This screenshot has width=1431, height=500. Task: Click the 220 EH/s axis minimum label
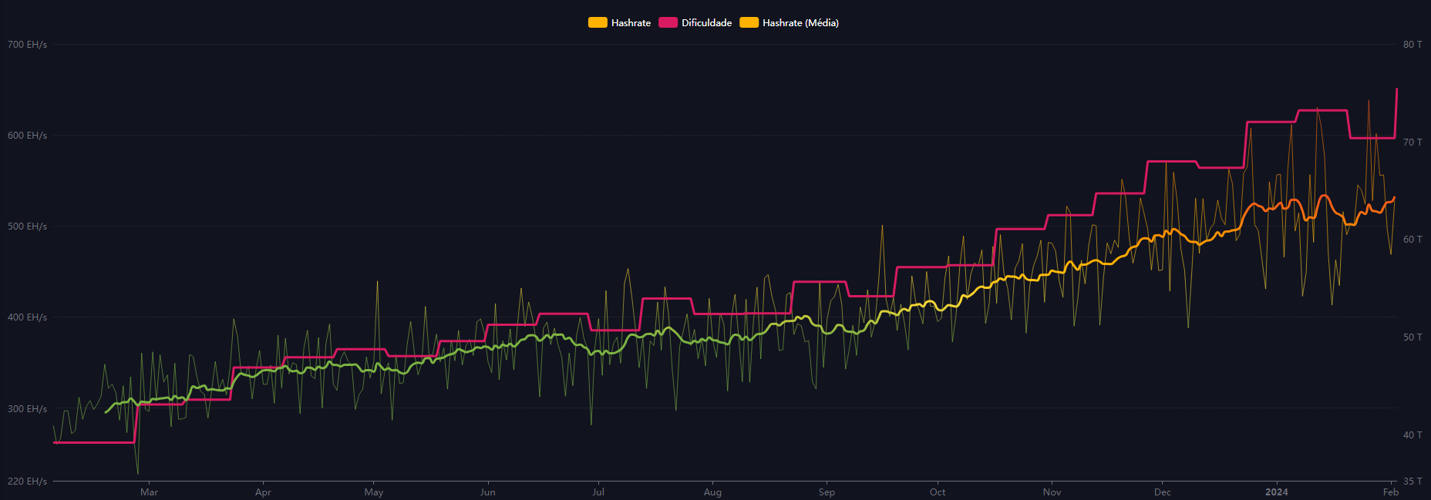[27, 482]
